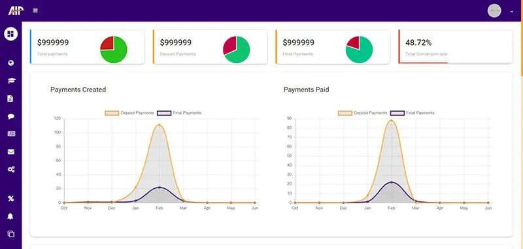
Task: Click Feb peak point in Payments Created chart
Action: click(x=159, y=125)
